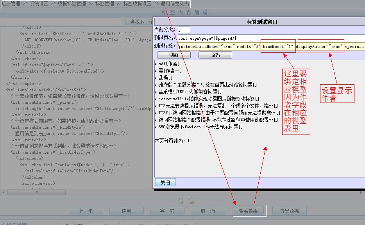365x225 pixels.
Task: Click the 应用 apply button
Action: click(126, 211)
